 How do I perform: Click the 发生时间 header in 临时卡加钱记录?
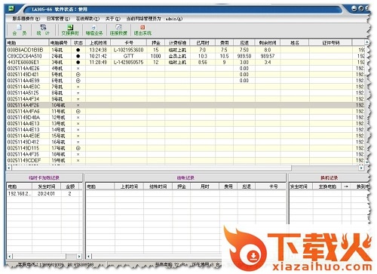[x=47, y=186]
